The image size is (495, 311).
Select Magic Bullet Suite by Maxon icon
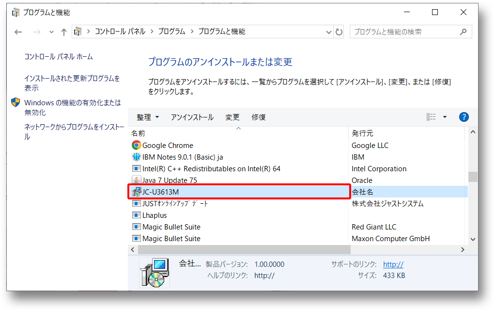pyautogui.click(x=137, y=239)
